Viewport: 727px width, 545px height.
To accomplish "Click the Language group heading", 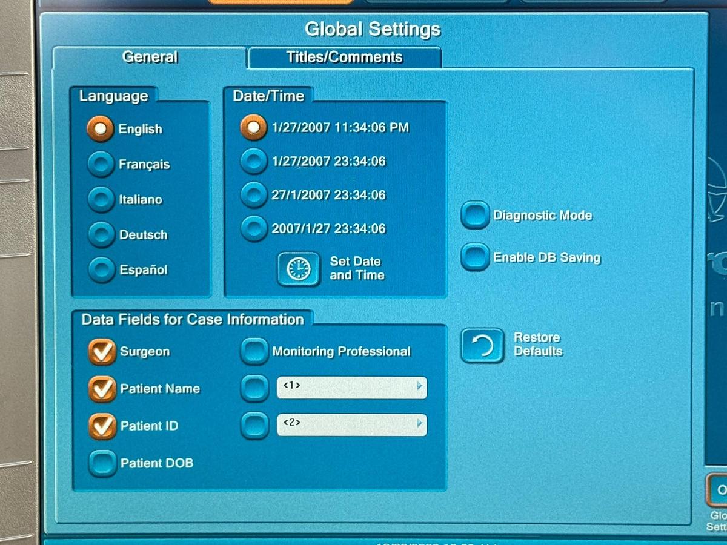I will click(114, 96).
